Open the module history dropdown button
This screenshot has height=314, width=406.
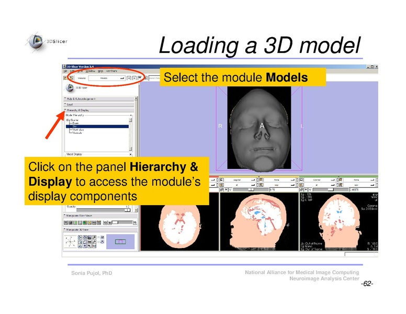140,78
